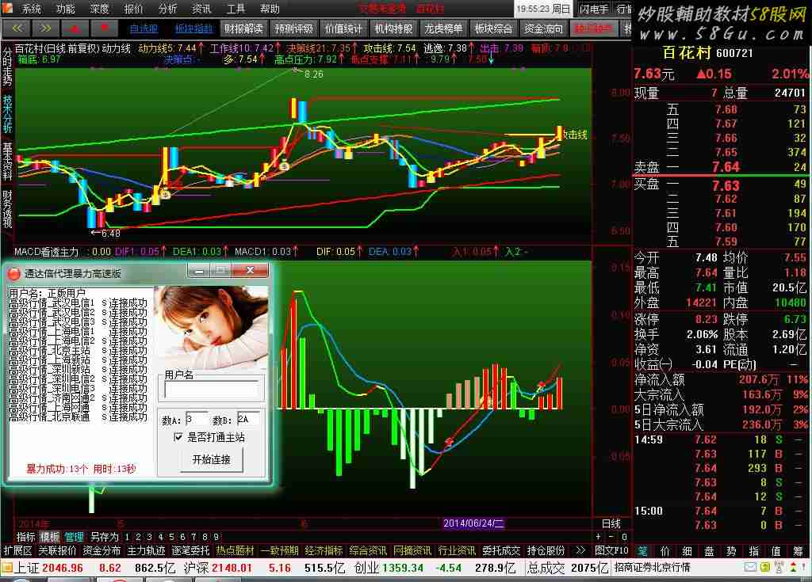Select the 筹 tab in quote panel
This screenshot has height=582, width=812.
coord(799,551)
